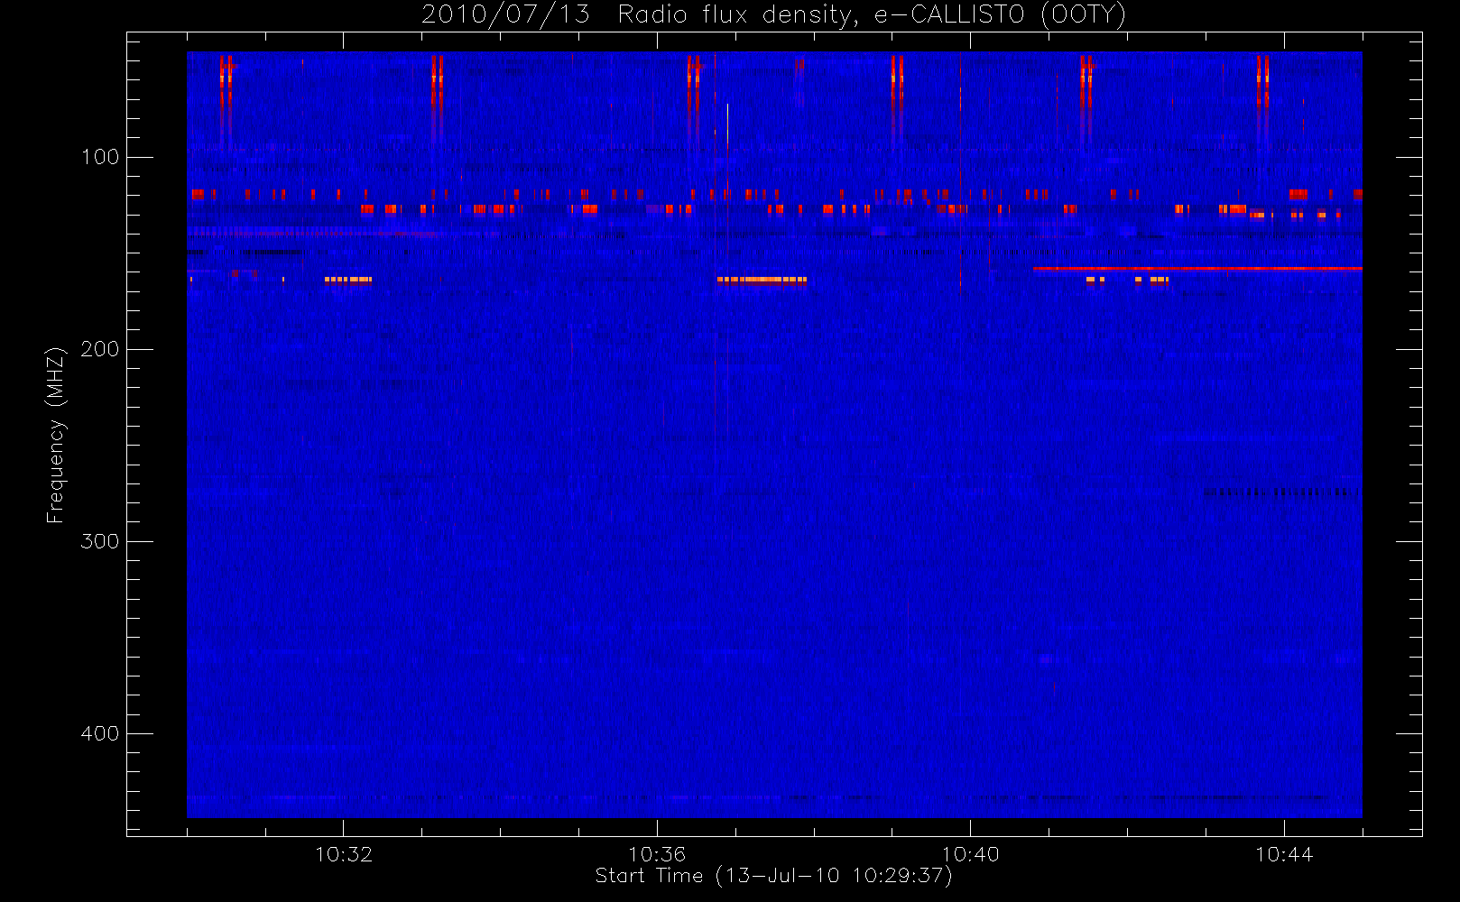Click the plot title '2010/07/13 Radio flux density, e-CALLISTO (OOTY)'
The image size is (1460, 902).
[x=773, y=15]
